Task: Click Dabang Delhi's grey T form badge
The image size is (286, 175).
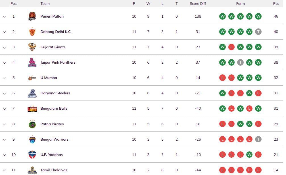Action: (258, 32)
